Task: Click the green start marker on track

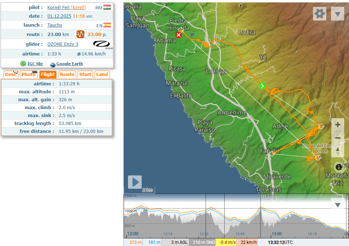Action: [262, 86]
